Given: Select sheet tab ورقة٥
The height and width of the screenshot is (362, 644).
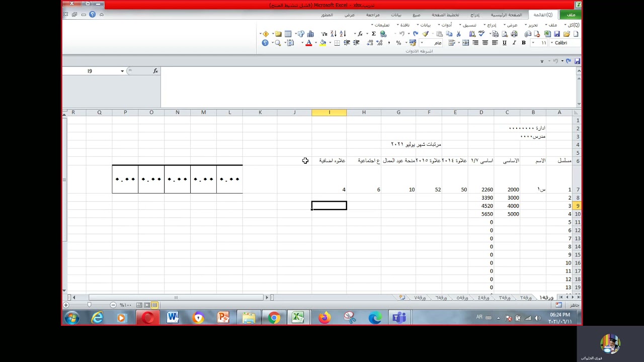Looking at the screenshot, I should tap(462, 297).
